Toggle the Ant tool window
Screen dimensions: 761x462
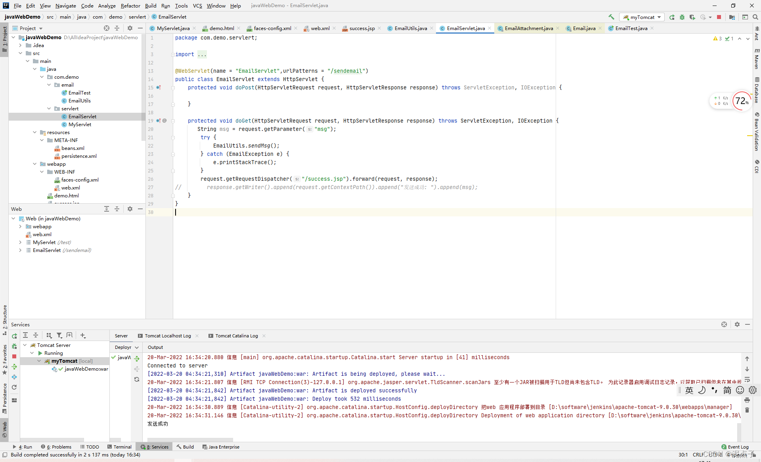pyautogui.click(x=757, y=33)
